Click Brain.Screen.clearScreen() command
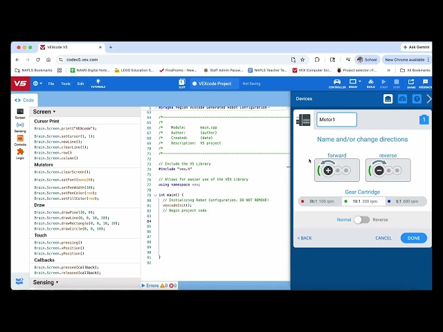443x332 pixels. [62, 172]
